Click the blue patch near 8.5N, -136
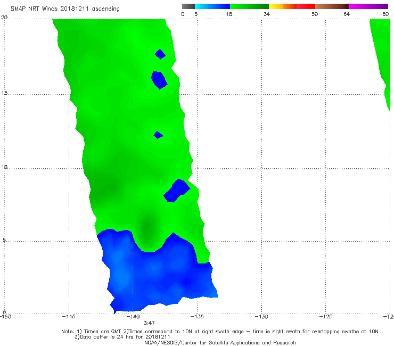Screen dimensions: 394x346 click(177, 191)
